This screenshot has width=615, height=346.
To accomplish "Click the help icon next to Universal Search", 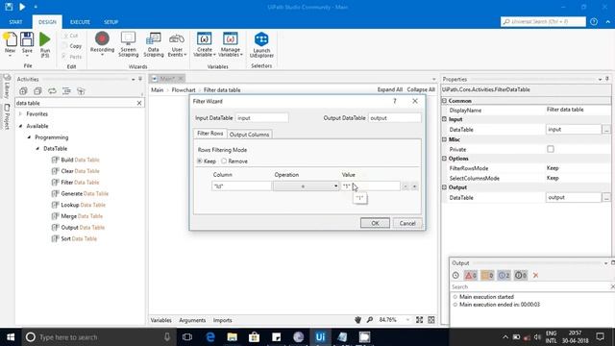I will [594, 21].
